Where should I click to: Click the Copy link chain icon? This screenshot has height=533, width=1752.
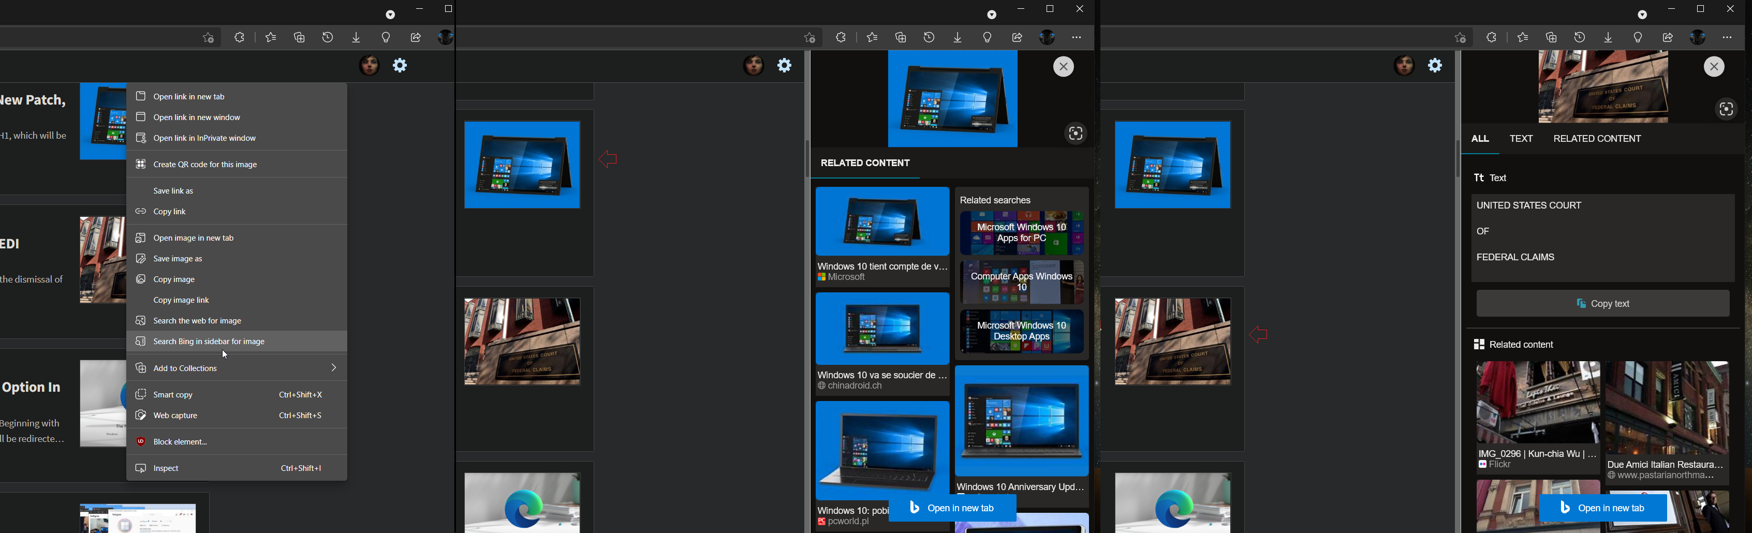pos(141,212)
